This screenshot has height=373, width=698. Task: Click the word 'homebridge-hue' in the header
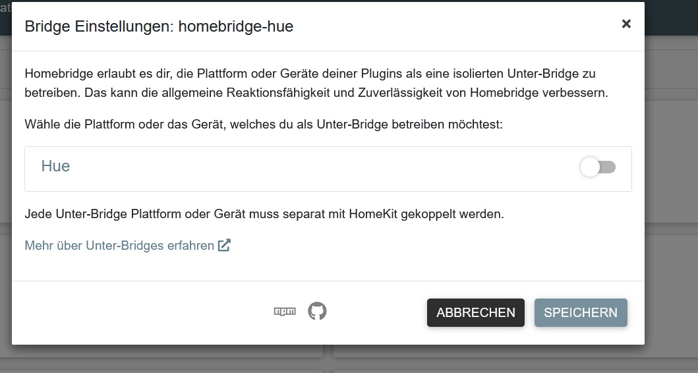pos(236,26)
